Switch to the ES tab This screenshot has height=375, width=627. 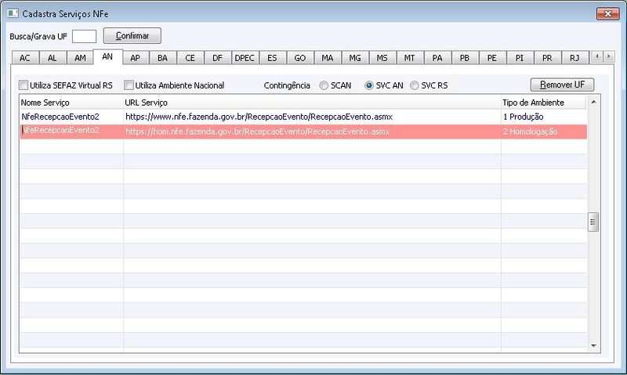tap(272, 58)
